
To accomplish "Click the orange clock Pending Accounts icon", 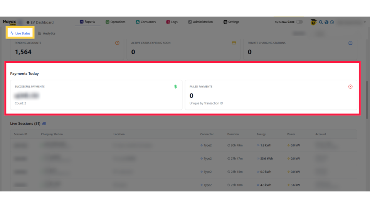I will point(118,43).
